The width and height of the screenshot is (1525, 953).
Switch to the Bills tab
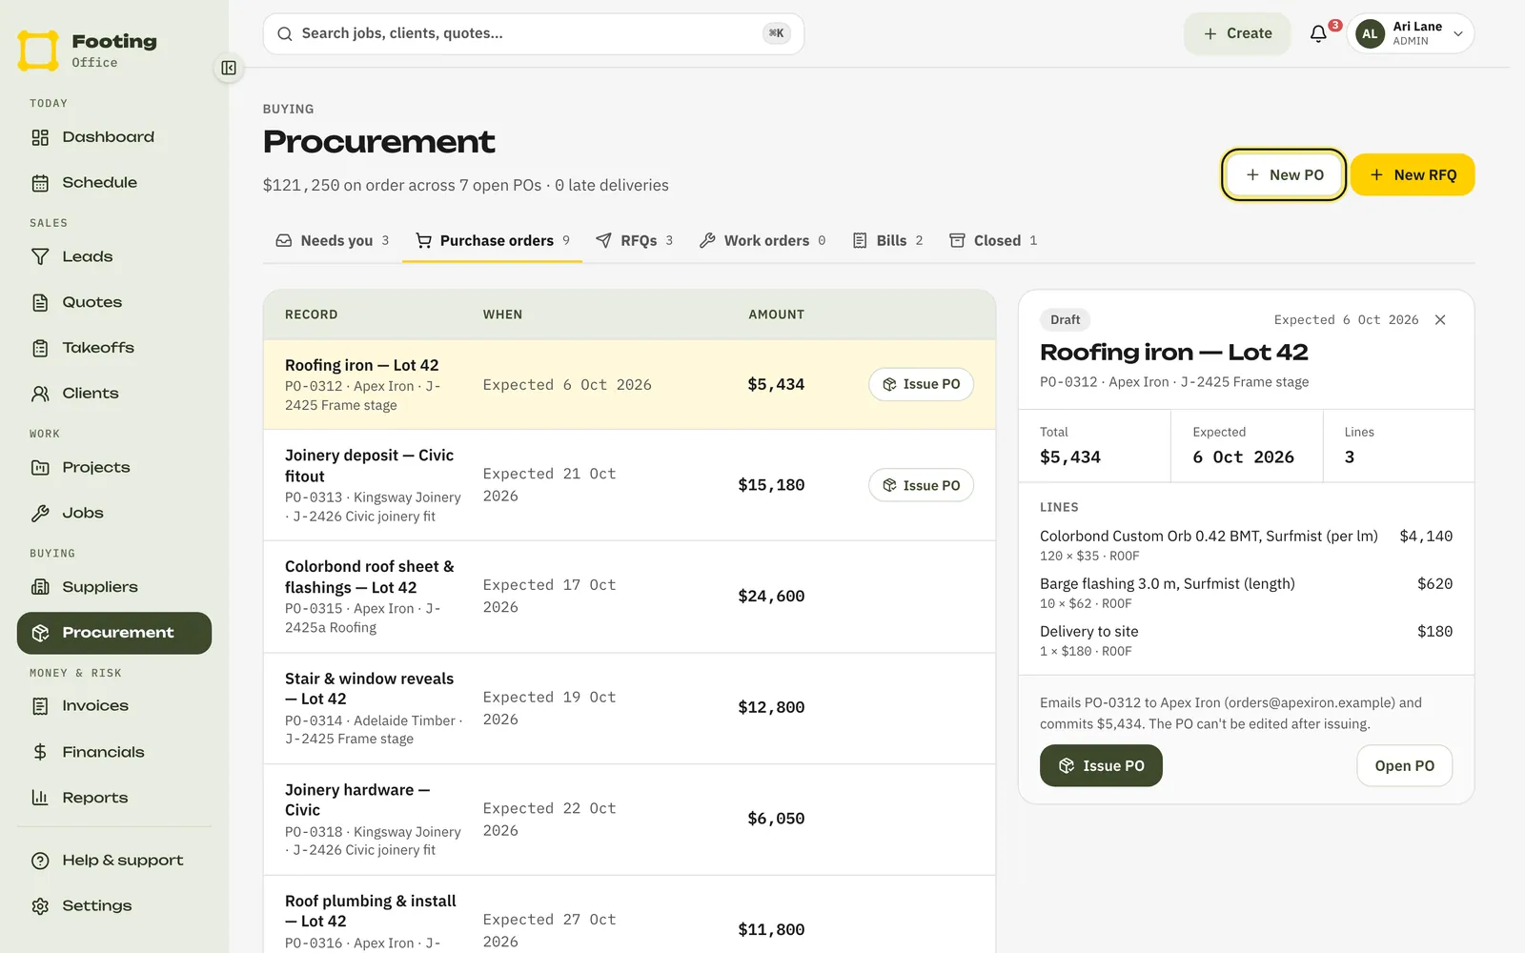887,240
